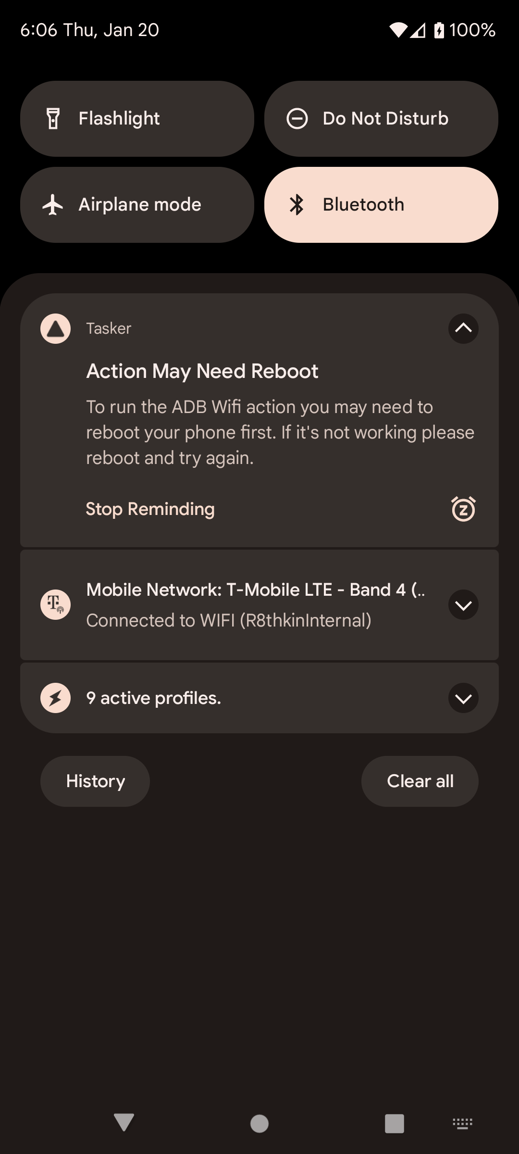Screen dimensions: 519x1154
Task: Expand the 9 active profiles notification
Action: pos(463,698)
